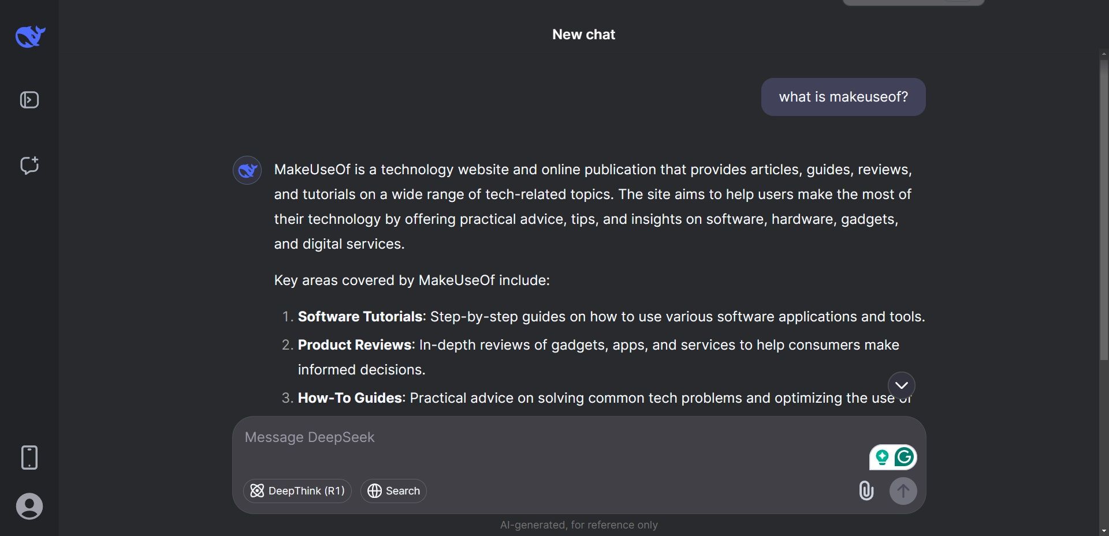The height and width of the screenshot is (536, 1109).
Task: Open the mobile app download icon
Action: click(x=29, y=458)
